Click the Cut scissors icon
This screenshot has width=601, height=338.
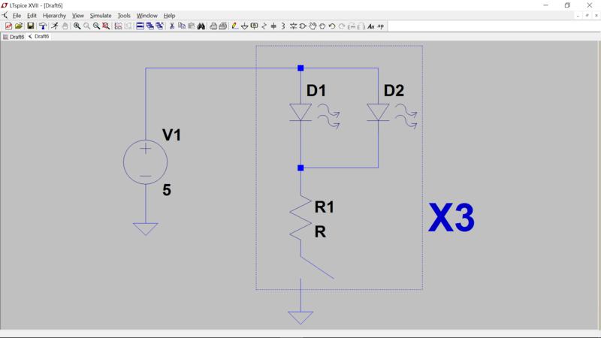172,26
